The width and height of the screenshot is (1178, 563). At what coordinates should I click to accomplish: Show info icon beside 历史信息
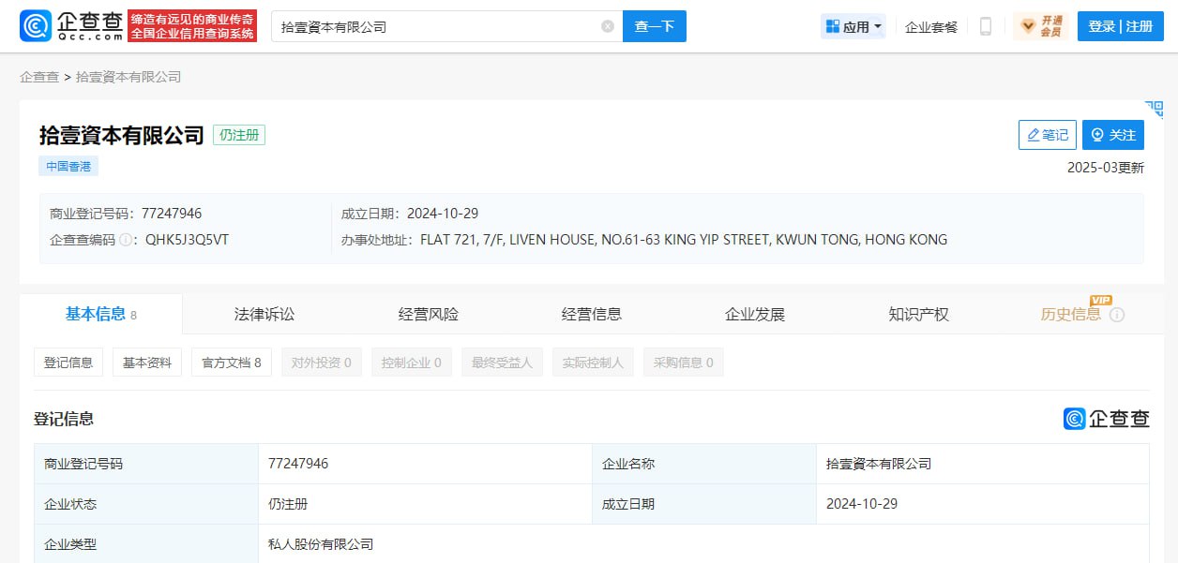(x=1117, y=315)
